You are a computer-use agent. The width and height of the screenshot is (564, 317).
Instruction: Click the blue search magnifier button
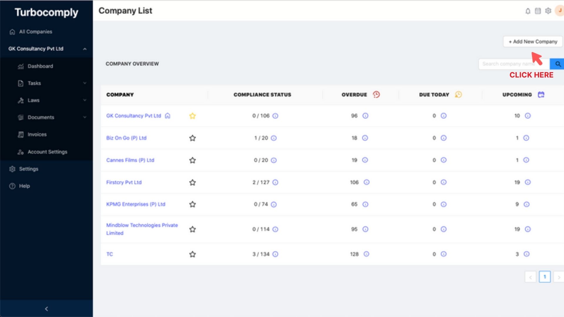click(x=558, y=64)
